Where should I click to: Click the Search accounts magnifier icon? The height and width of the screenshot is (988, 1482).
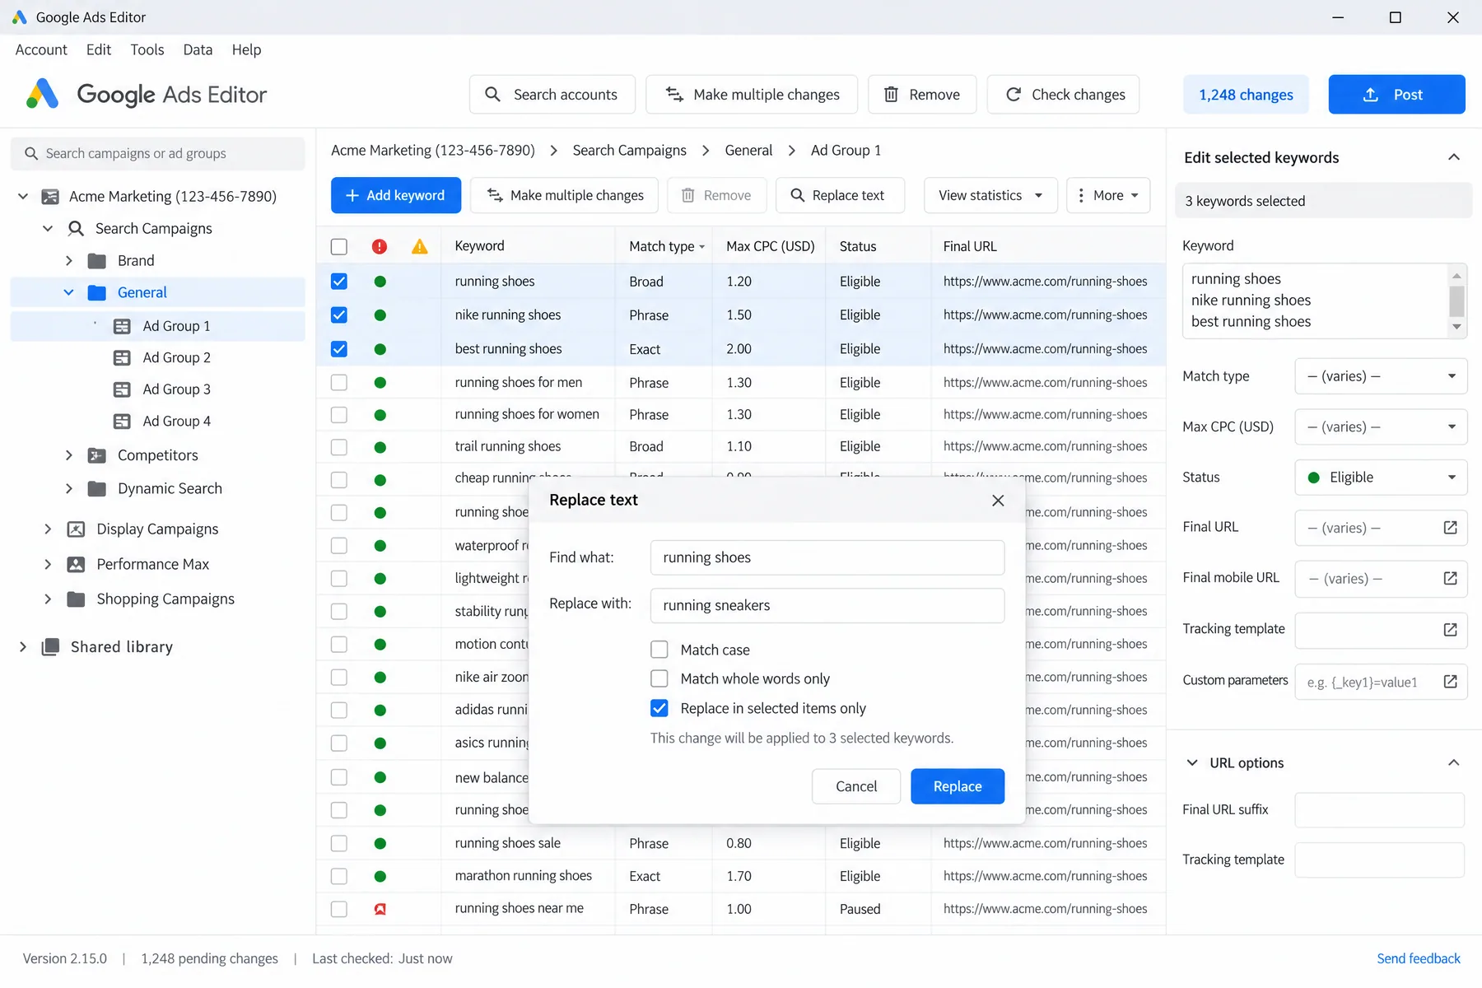492,95
